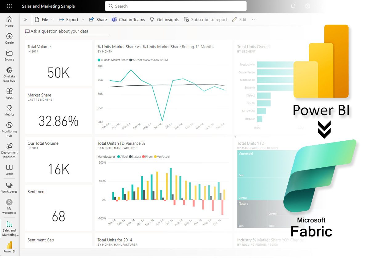Open the Apps section

tap(9, 93)
